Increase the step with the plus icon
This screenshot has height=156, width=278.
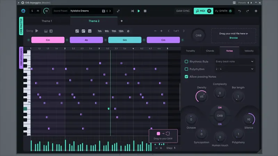point(161,148)
